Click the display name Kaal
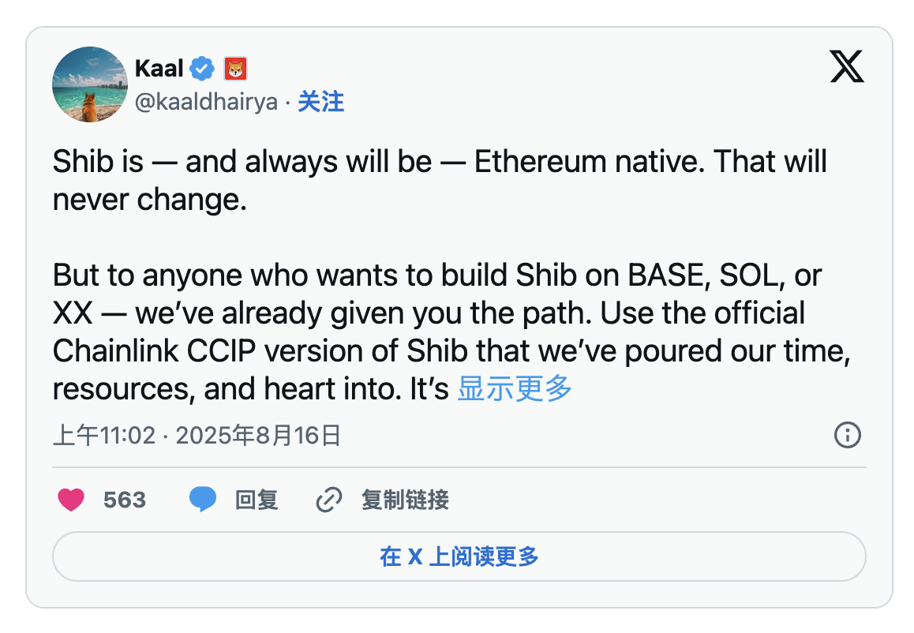Viewport: 914px width, 633px height. [159, 69]
